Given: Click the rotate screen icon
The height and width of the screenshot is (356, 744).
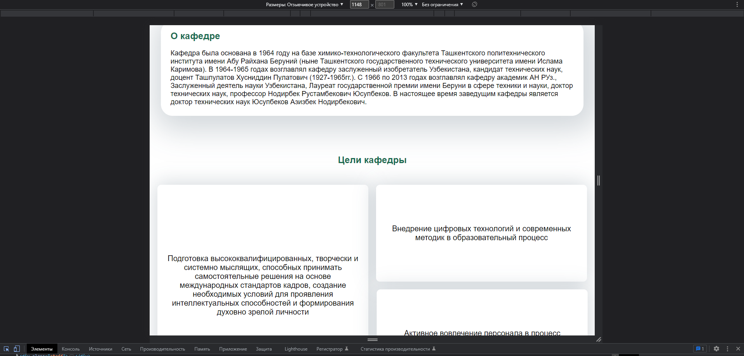Looking at the screenshot, I should coord(475,5).
